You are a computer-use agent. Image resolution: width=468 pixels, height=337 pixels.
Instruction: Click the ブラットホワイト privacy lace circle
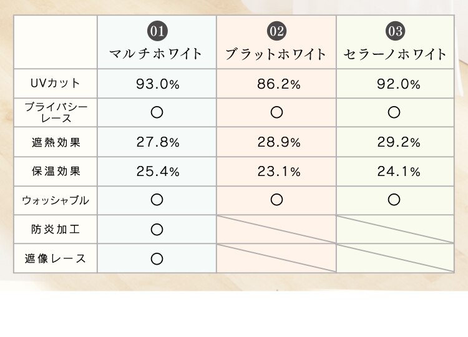pos(277,112)
